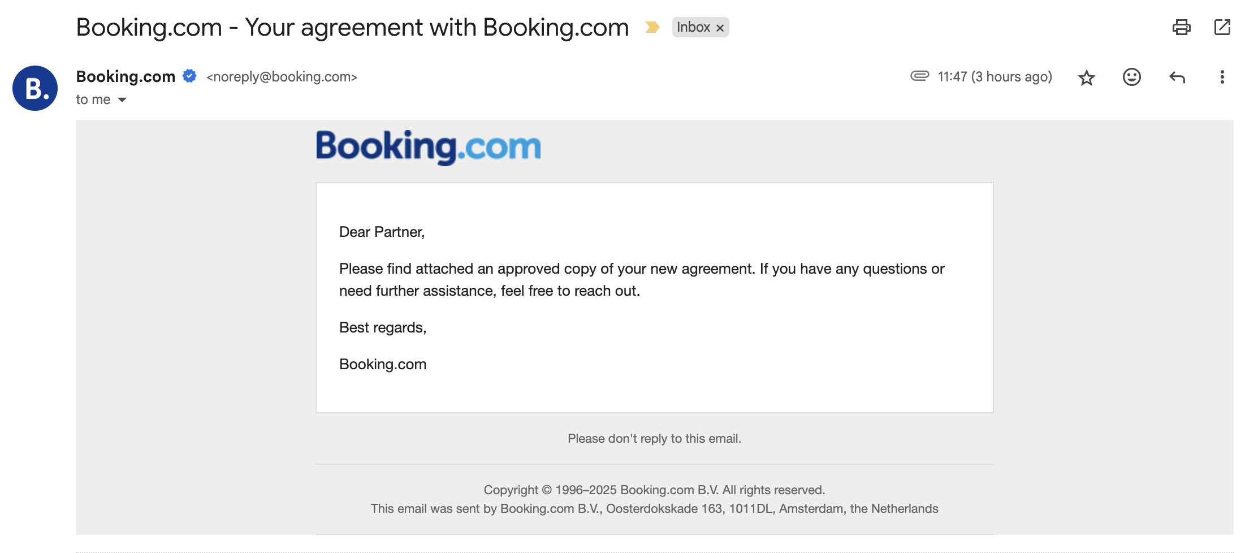Viewport: 1245px width, 553px height.
Task: Star this Booking.com email
Action: tap(1086, 77)
